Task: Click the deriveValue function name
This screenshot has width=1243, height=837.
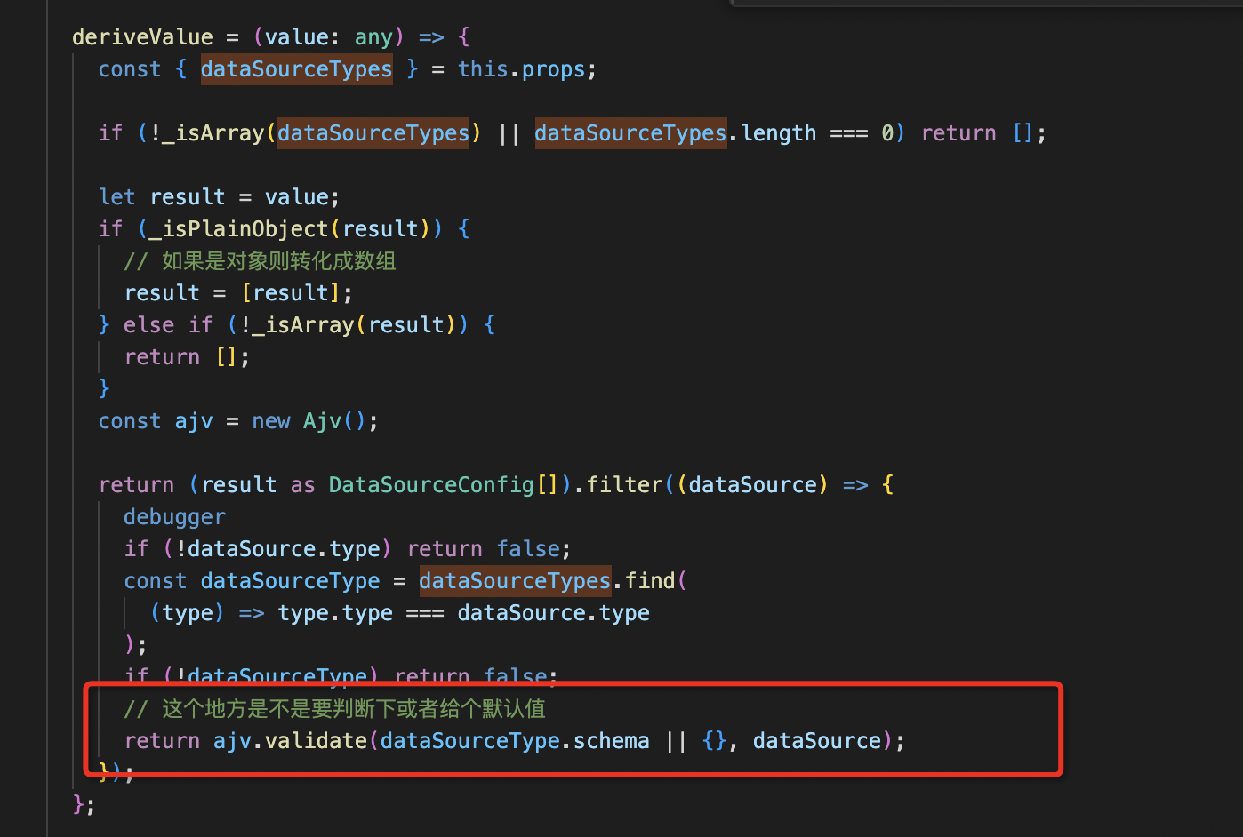Action: [x=142, y=36]
